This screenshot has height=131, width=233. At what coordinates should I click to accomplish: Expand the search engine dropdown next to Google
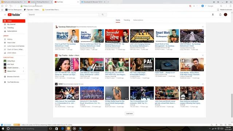(x=205, y=6)
